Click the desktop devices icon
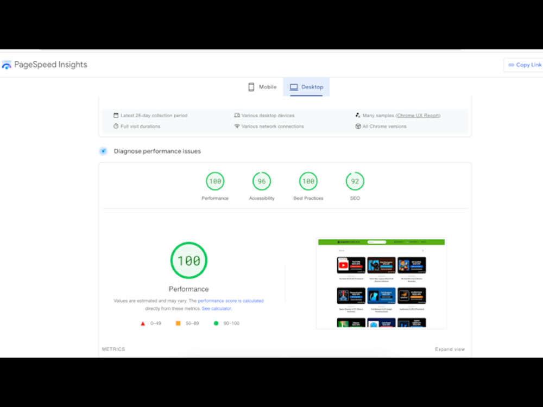Screen dimensions: 543x407 [x=237, y=115]
